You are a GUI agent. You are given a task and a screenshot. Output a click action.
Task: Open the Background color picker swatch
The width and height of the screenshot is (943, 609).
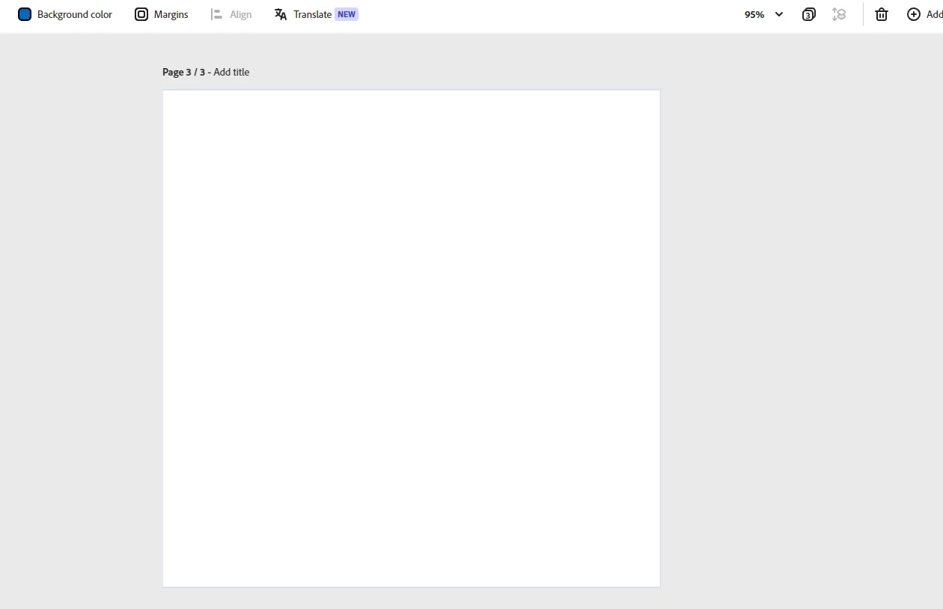coord(25,14)
